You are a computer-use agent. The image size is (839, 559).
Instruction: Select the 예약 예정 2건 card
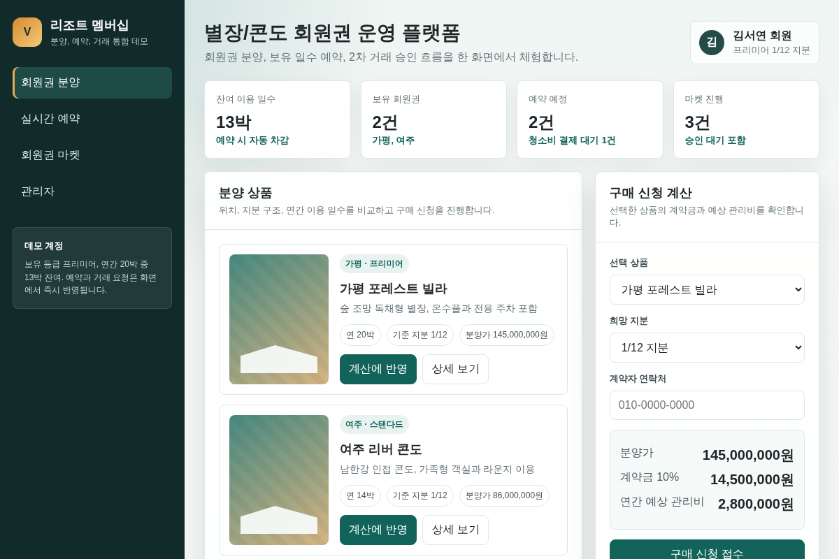(590, 119)
